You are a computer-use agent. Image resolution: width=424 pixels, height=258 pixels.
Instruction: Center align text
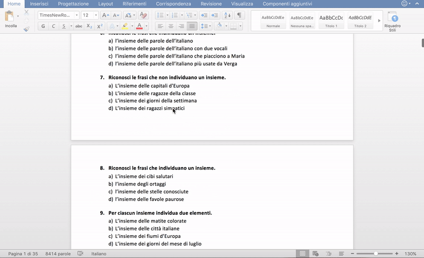[171, 26]
